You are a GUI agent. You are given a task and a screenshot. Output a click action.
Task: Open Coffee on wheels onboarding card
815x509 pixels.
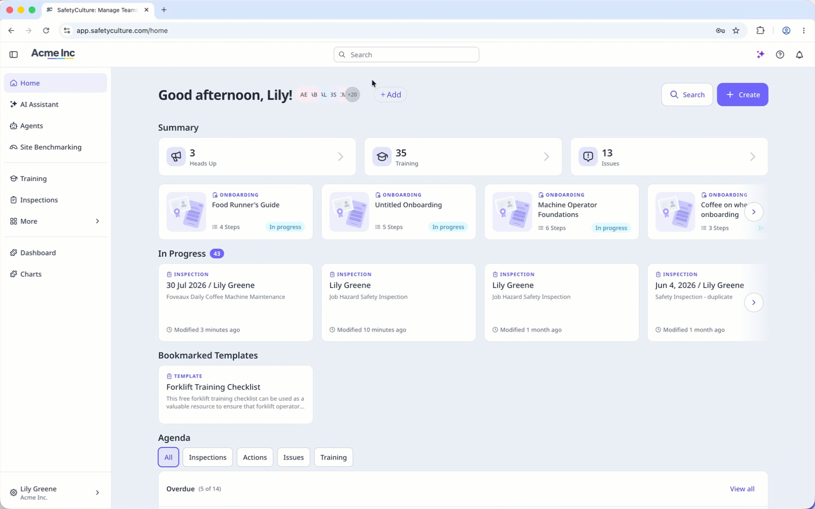click(x=707, y=212)
